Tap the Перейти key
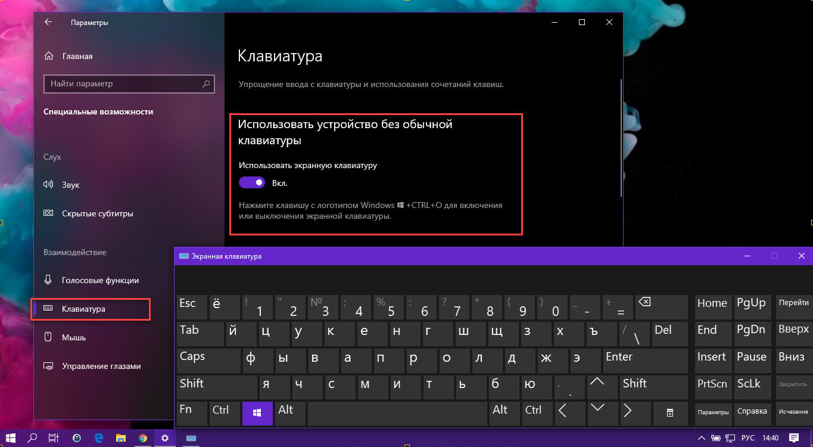 pyautogui.click(x=793, y=306)
